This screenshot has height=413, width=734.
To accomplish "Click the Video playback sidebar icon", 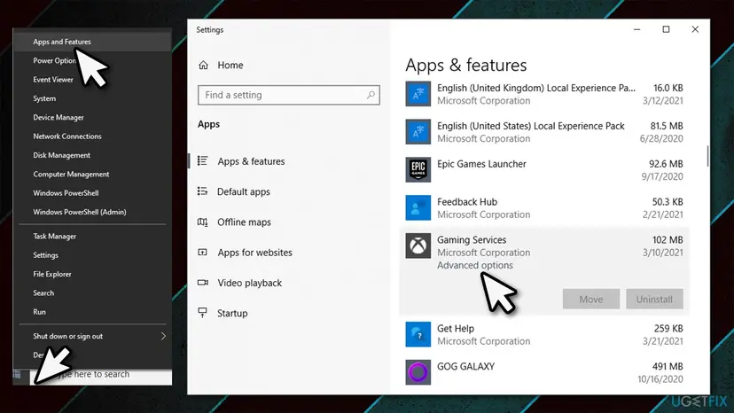I will pyautogui.click(x=203, y=283).
